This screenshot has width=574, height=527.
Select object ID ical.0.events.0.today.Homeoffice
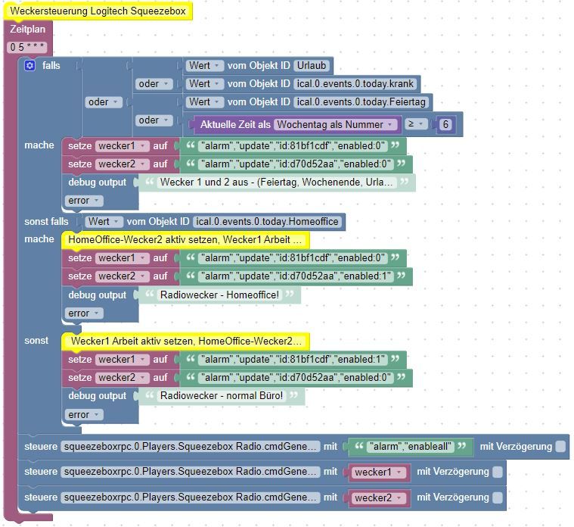click(267, 222)
